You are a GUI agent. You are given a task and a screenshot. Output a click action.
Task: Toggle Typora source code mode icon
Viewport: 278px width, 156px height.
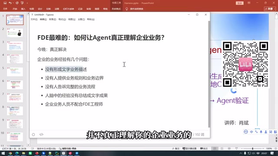pos(41,135)
